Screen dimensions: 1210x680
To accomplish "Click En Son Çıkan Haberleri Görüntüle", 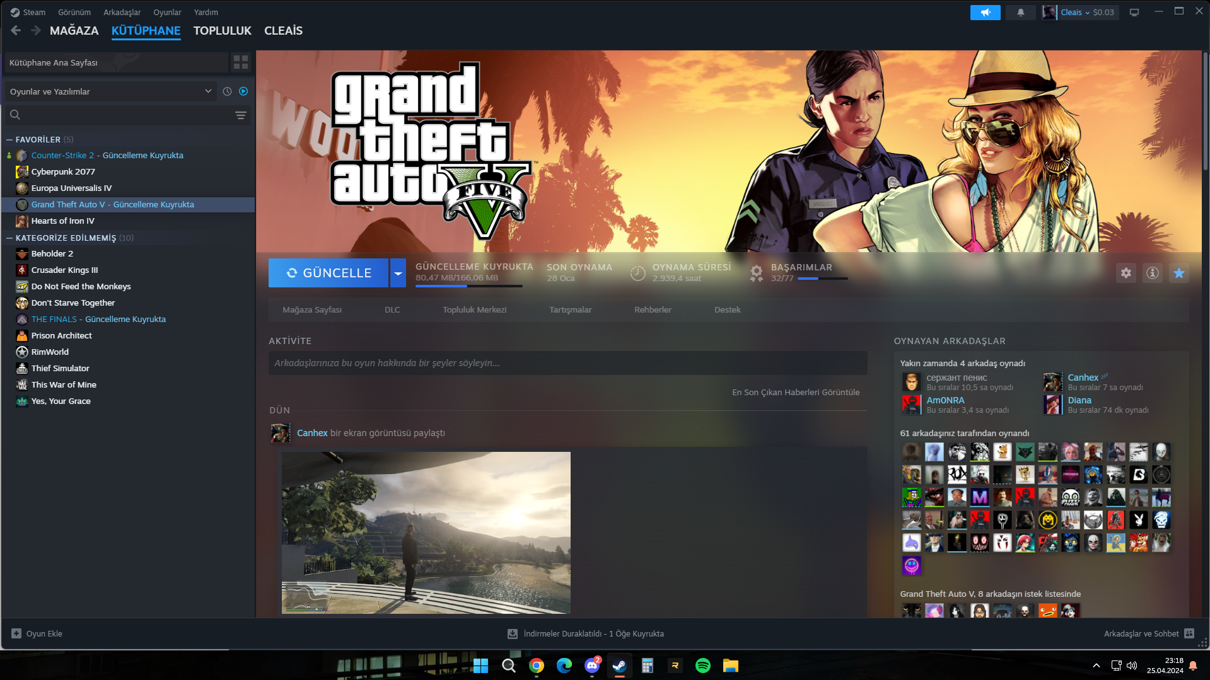I will [x=796, y=392].
